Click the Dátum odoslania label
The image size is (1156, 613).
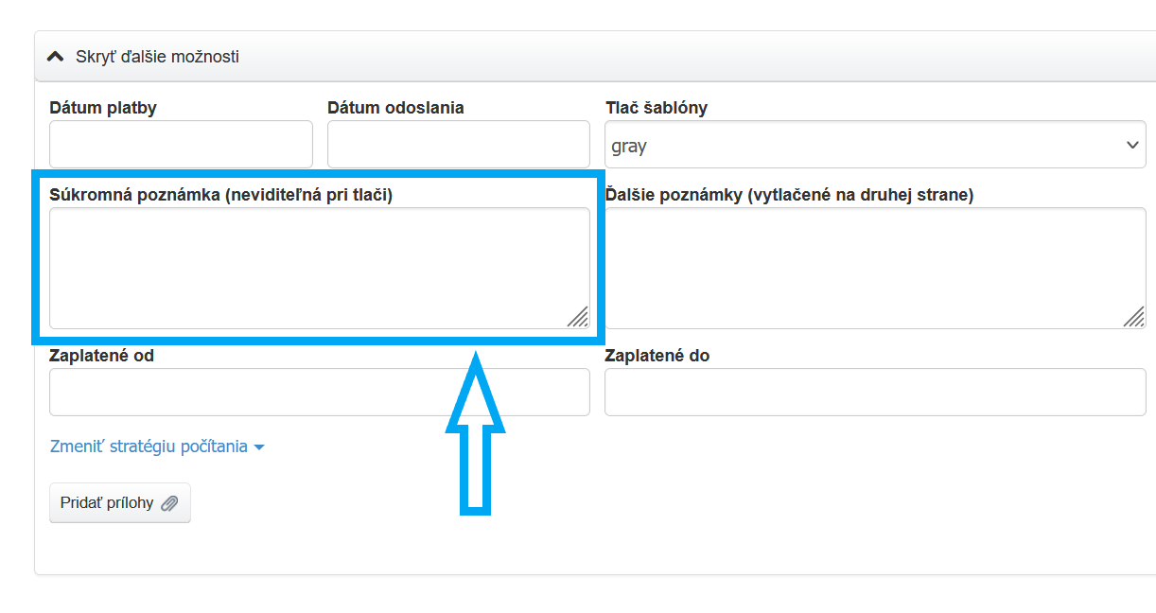(395, 108)
